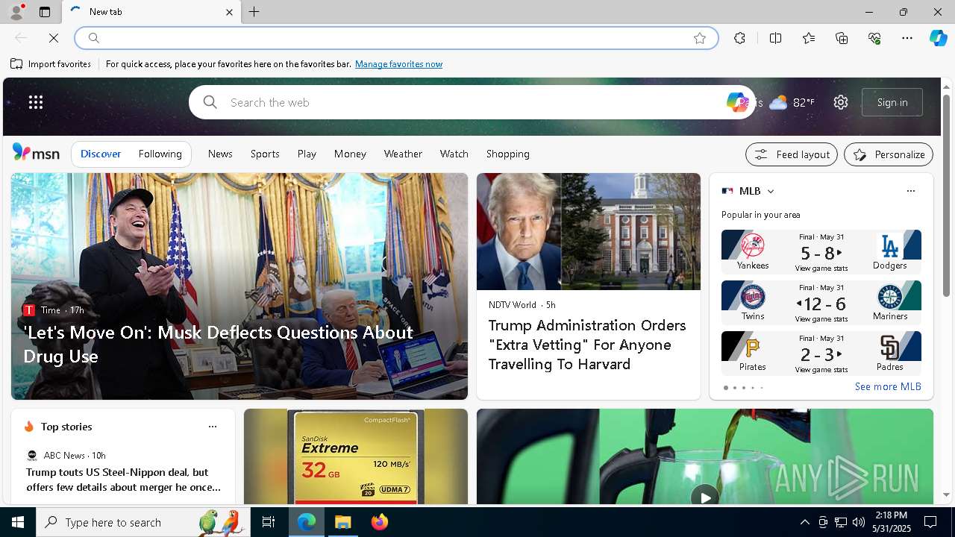The height and width of the screenshot is (537, 955).
Task: Open the Sports section
Action: coord(265,154)
